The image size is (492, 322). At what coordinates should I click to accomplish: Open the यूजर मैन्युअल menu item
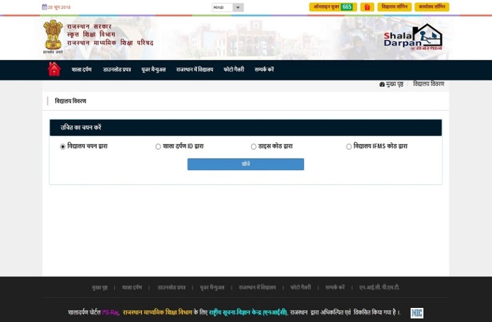[153, 70]
